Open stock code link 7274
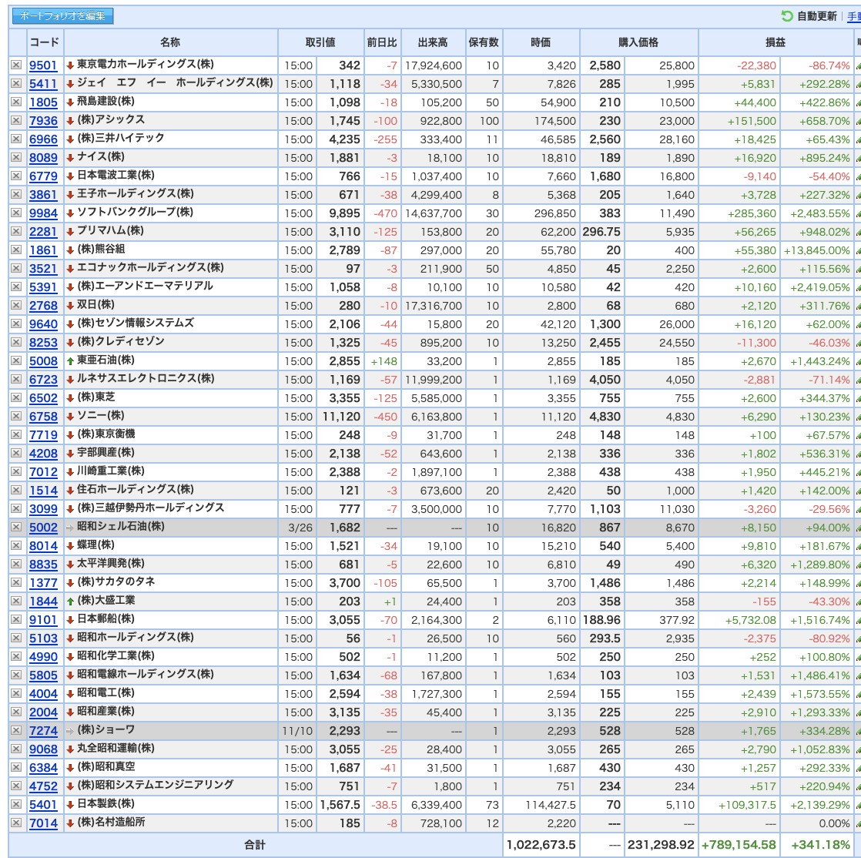The height and width of the screenshot is (858, 861). tap(43, 731)
